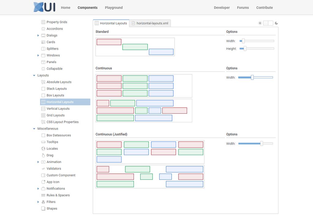This screenshot has height=216, width=313.
Task: Click the Grid Layouts icon
Action: [x=43, y=115]
